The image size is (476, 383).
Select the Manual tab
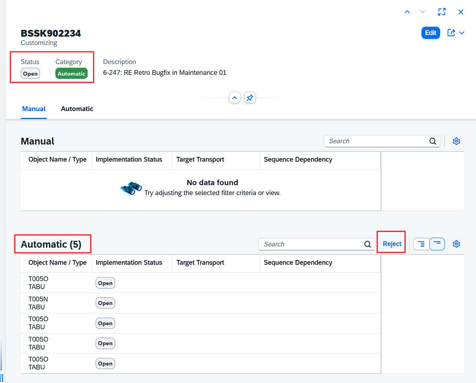pos(34,109)
